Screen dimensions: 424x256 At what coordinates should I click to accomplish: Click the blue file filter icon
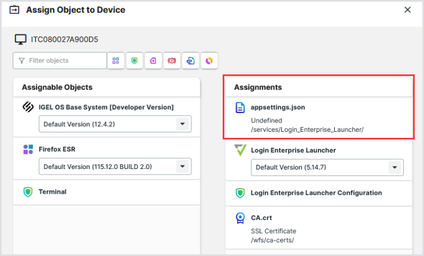click(190, 61)
